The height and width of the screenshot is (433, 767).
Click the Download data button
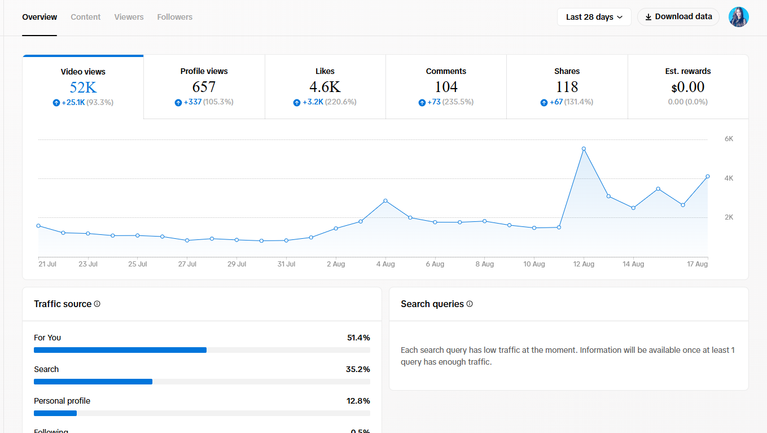[678, 17]
